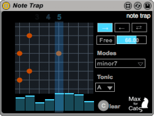Image resolution: width=154 pixels, height=116 pixels.
Task: Open the minor7 Modes dropdown
Action: click(120, 63)
